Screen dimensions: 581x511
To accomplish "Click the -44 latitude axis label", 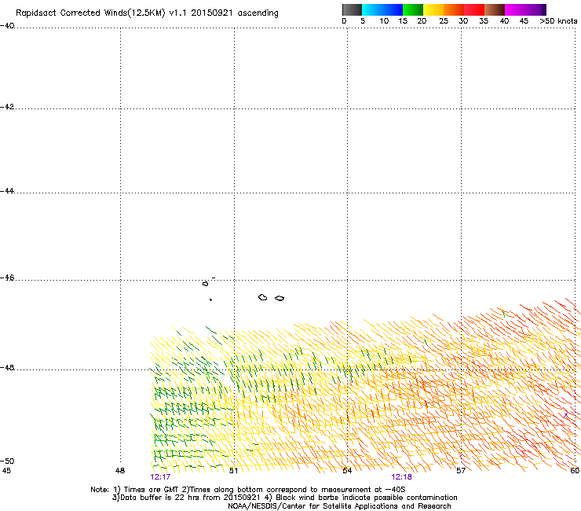I will point(7,191).
